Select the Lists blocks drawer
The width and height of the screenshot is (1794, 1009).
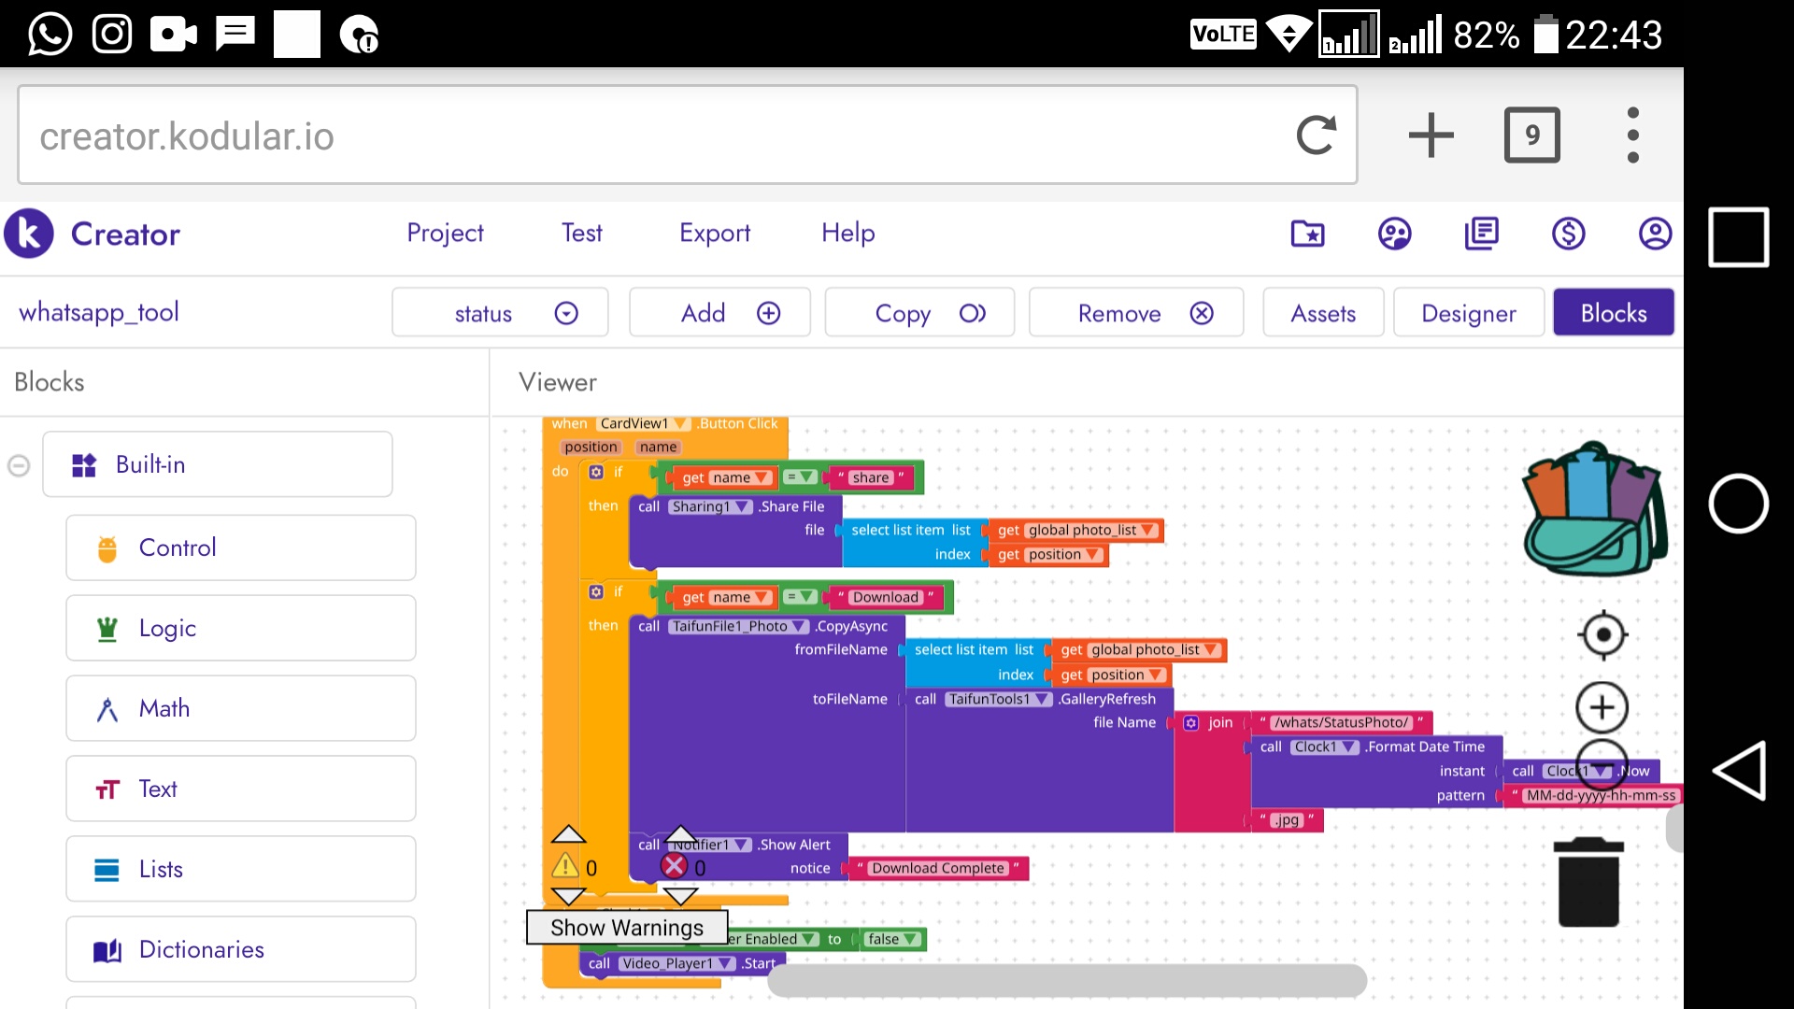241,869
